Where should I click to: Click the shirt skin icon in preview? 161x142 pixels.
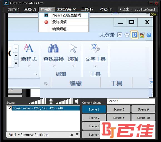click(x=127, y=35)
